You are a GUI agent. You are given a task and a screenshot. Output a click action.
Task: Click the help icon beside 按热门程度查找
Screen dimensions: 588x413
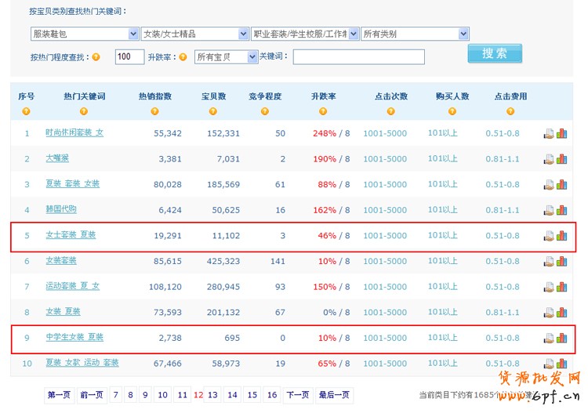[x=96, y=57]
